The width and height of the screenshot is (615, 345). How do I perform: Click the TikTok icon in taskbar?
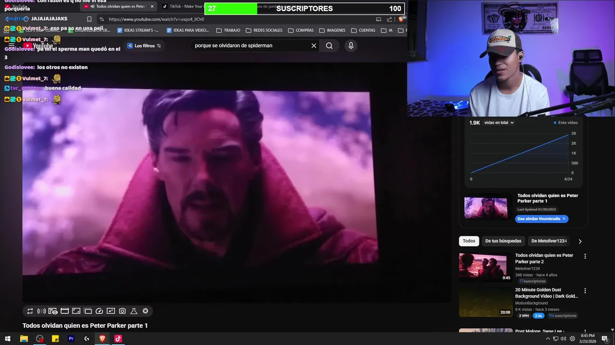[118, 338]
